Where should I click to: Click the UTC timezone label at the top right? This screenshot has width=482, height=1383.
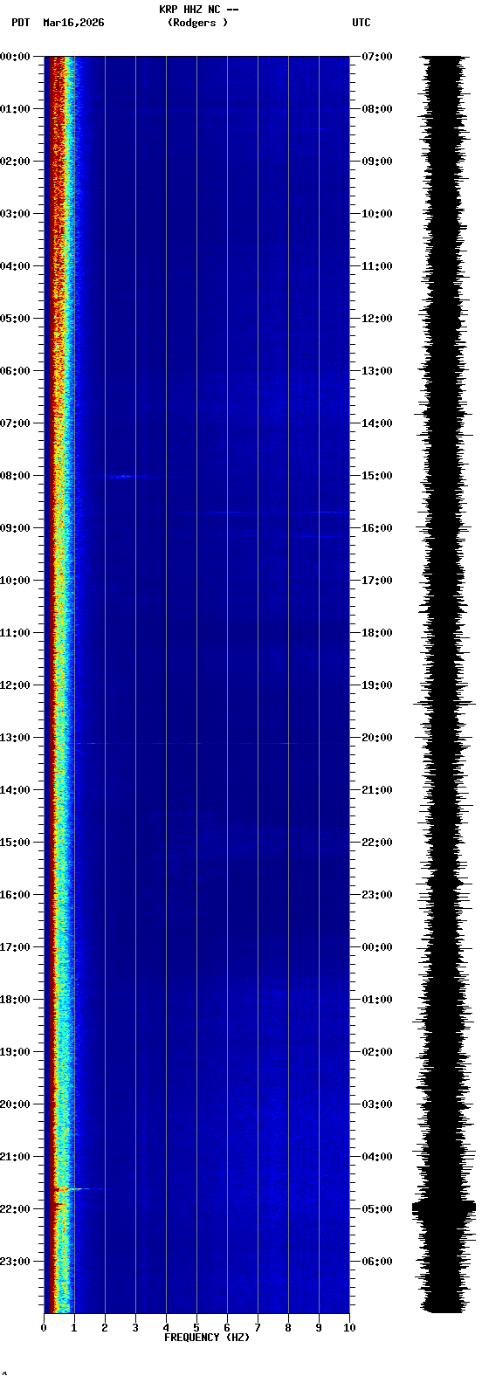(x=361, y=23)
